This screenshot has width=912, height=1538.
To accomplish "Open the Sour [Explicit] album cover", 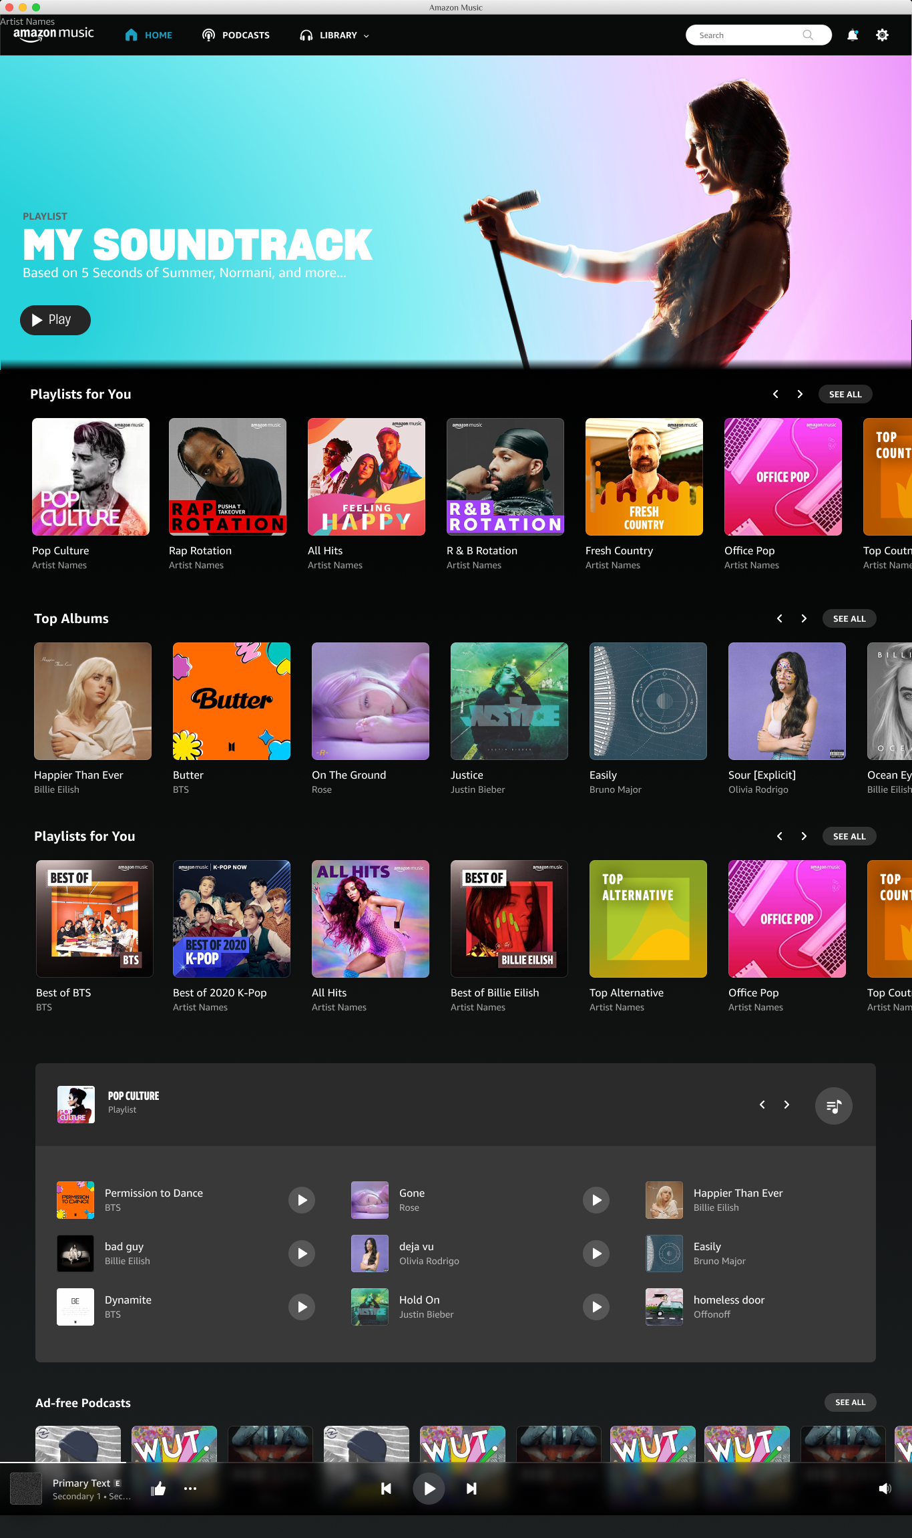I will coord(787,701).
